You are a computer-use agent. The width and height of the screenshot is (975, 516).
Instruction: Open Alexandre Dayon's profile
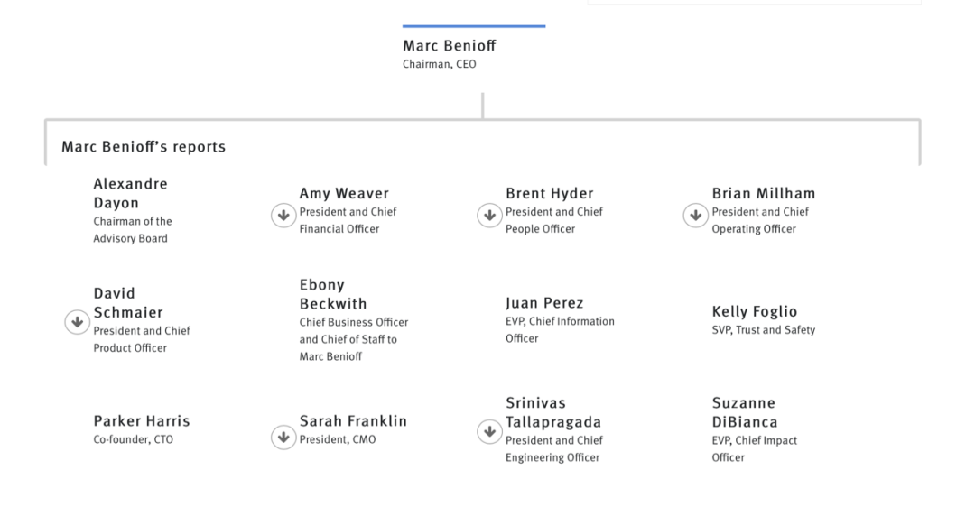[x=131, y=193]
